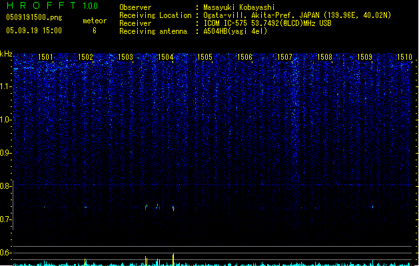419x266 pixels.
Task: Click the Observer label
Action: click(135, 7)
